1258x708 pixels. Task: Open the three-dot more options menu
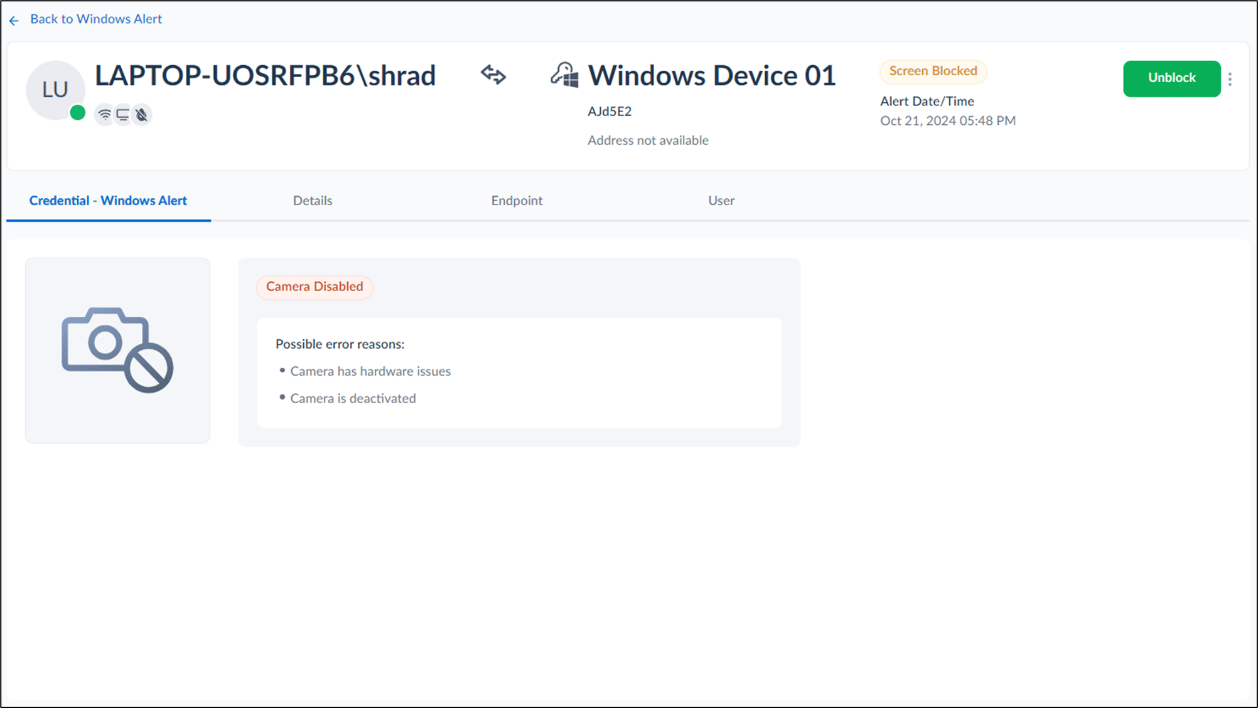1230,79
